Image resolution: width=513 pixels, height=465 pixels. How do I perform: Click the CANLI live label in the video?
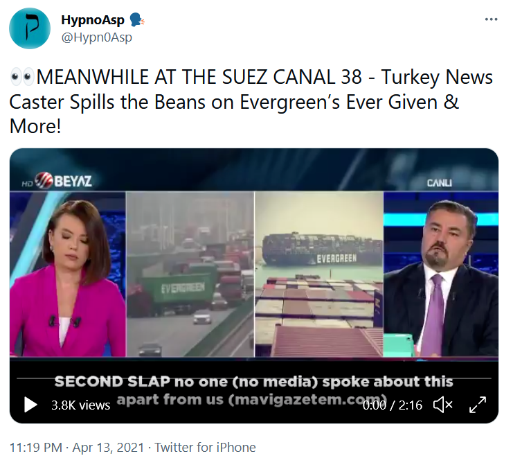click(440, 183)
